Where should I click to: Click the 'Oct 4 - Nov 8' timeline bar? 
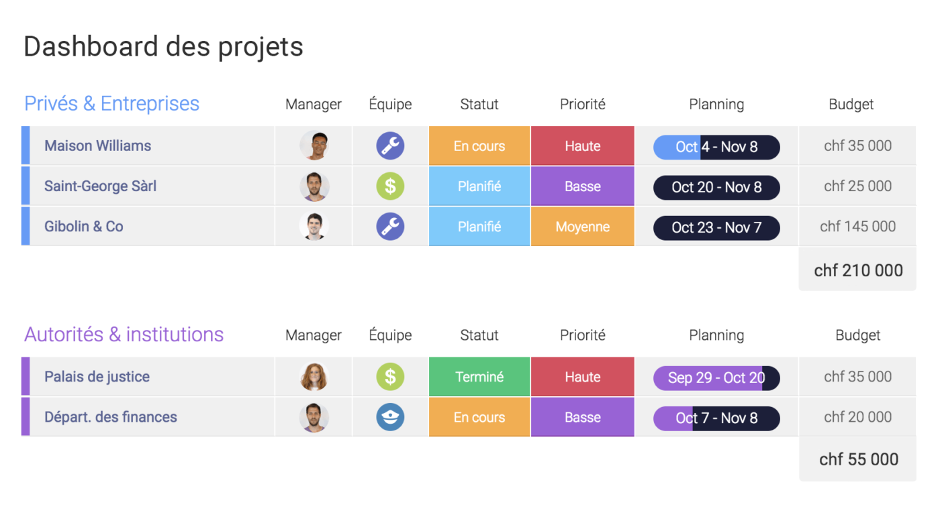point(716,146)
